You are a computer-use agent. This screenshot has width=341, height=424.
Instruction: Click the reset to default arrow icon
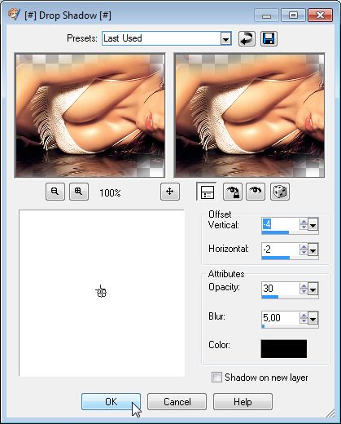point(247,38)
